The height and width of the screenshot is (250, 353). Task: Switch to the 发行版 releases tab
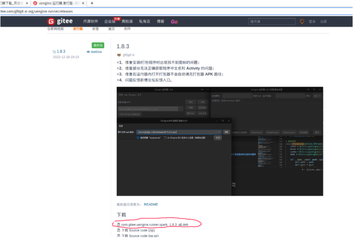coord(78,29)
